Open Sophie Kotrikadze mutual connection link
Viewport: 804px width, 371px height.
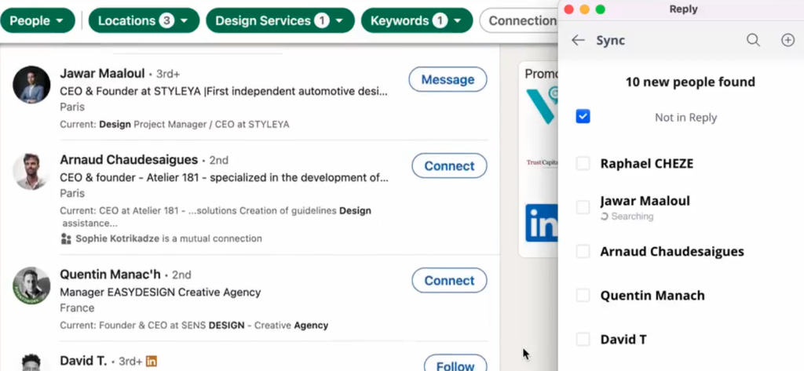pos(118,238)
